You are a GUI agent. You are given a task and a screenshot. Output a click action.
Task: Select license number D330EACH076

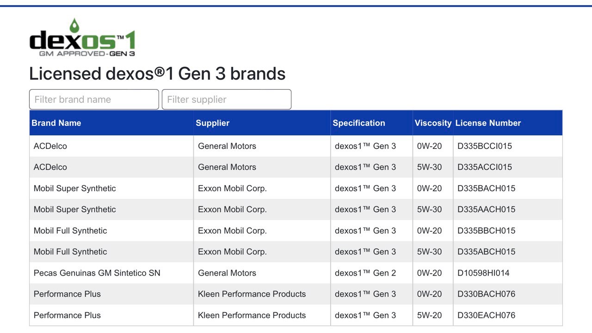486,315
